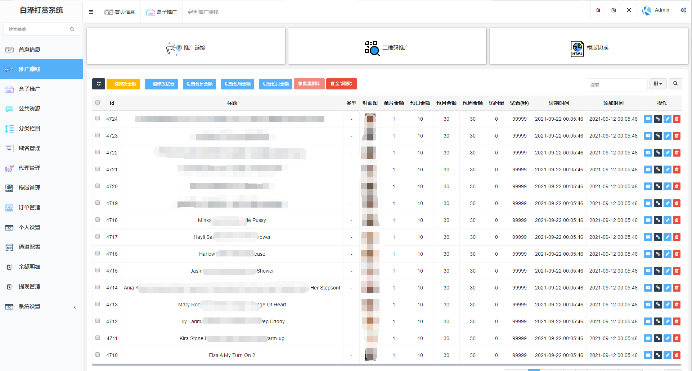Select the checkbox for row 4723
The height and width of the screenshot is (371, 692).
pos(98,135)
